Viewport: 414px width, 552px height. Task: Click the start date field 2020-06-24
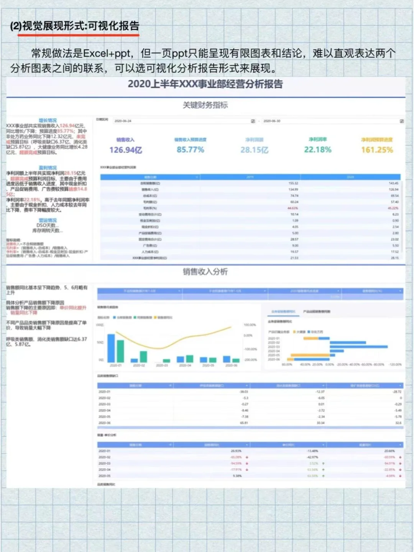point(184,121)
